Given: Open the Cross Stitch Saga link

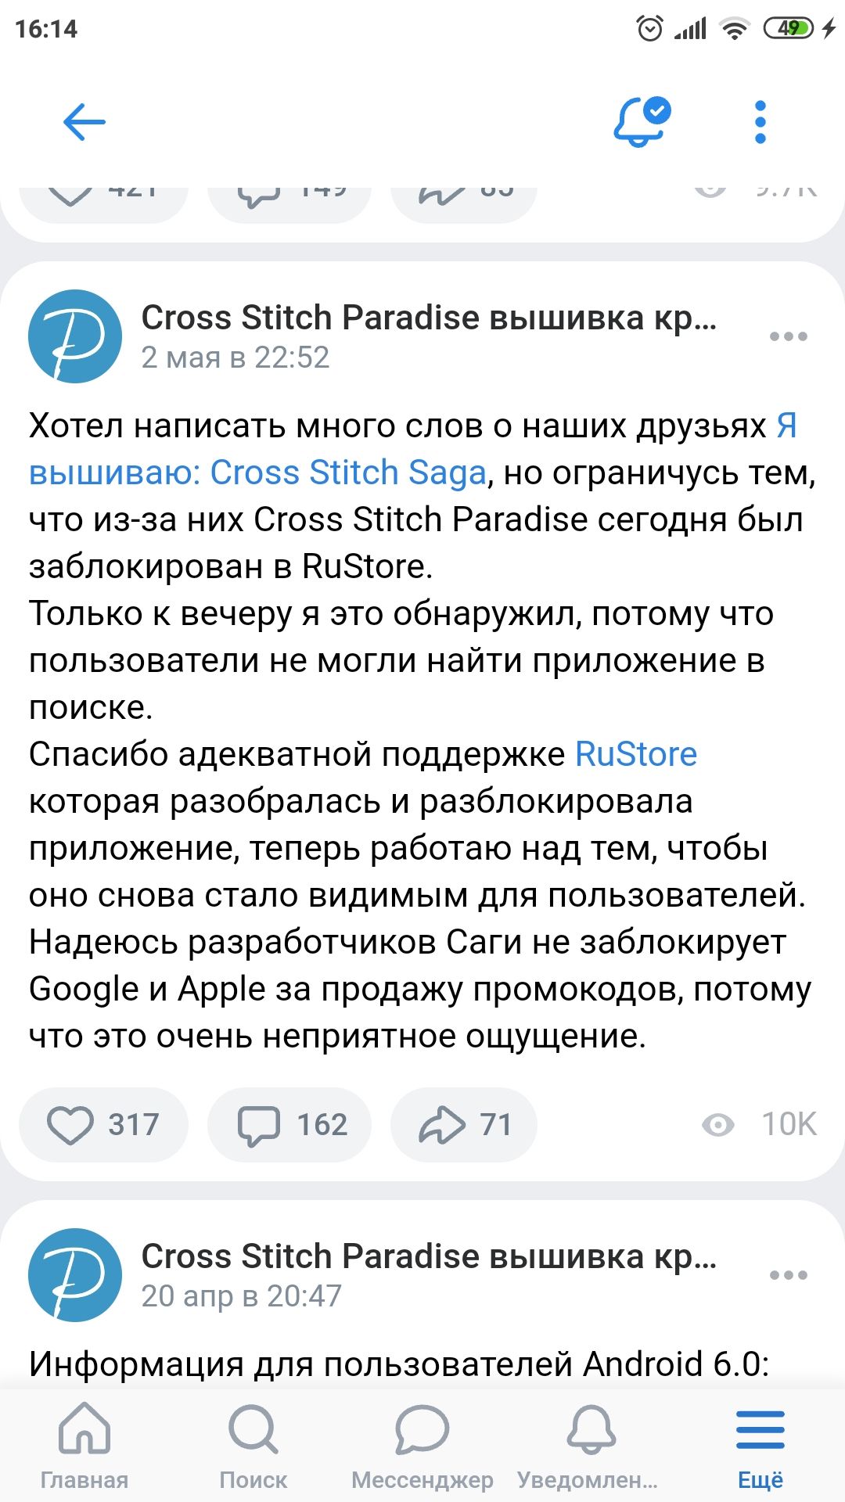Looking at the screenshot, I should (x=258, y=473).
